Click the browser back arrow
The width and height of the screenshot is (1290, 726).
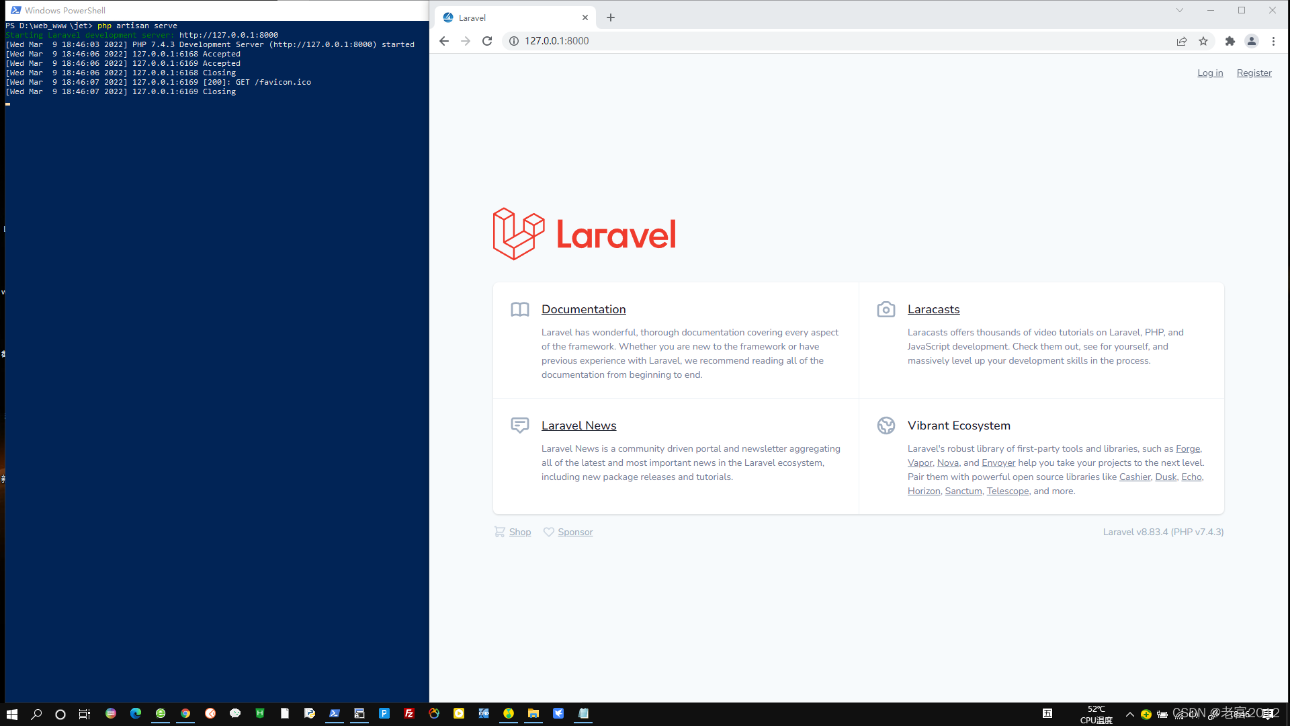(444, 41)
